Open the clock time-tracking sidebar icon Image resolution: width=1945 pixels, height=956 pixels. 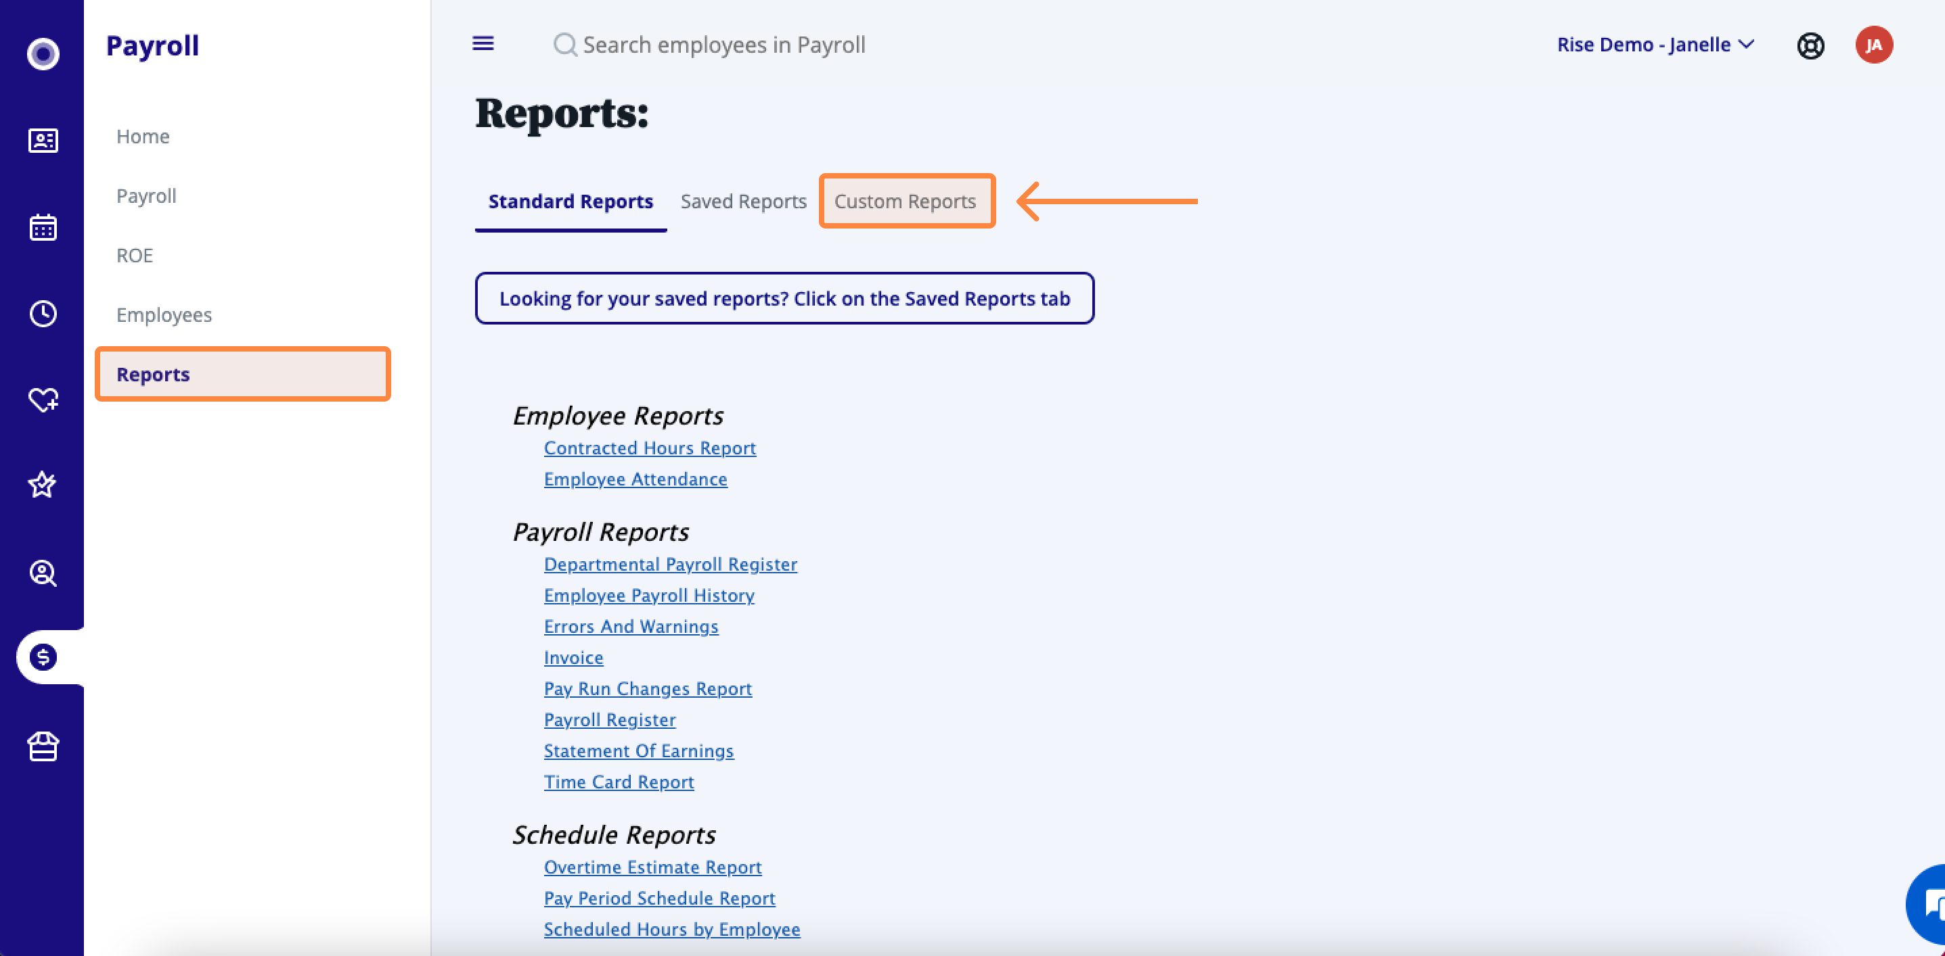43,313
